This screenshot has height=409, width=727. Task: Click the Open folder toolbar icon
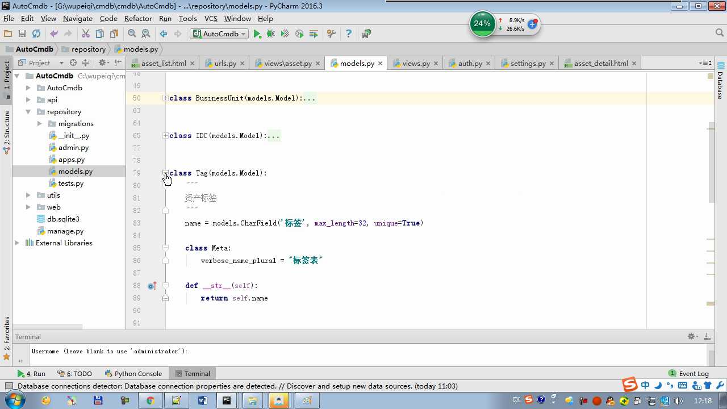point(8,34)
